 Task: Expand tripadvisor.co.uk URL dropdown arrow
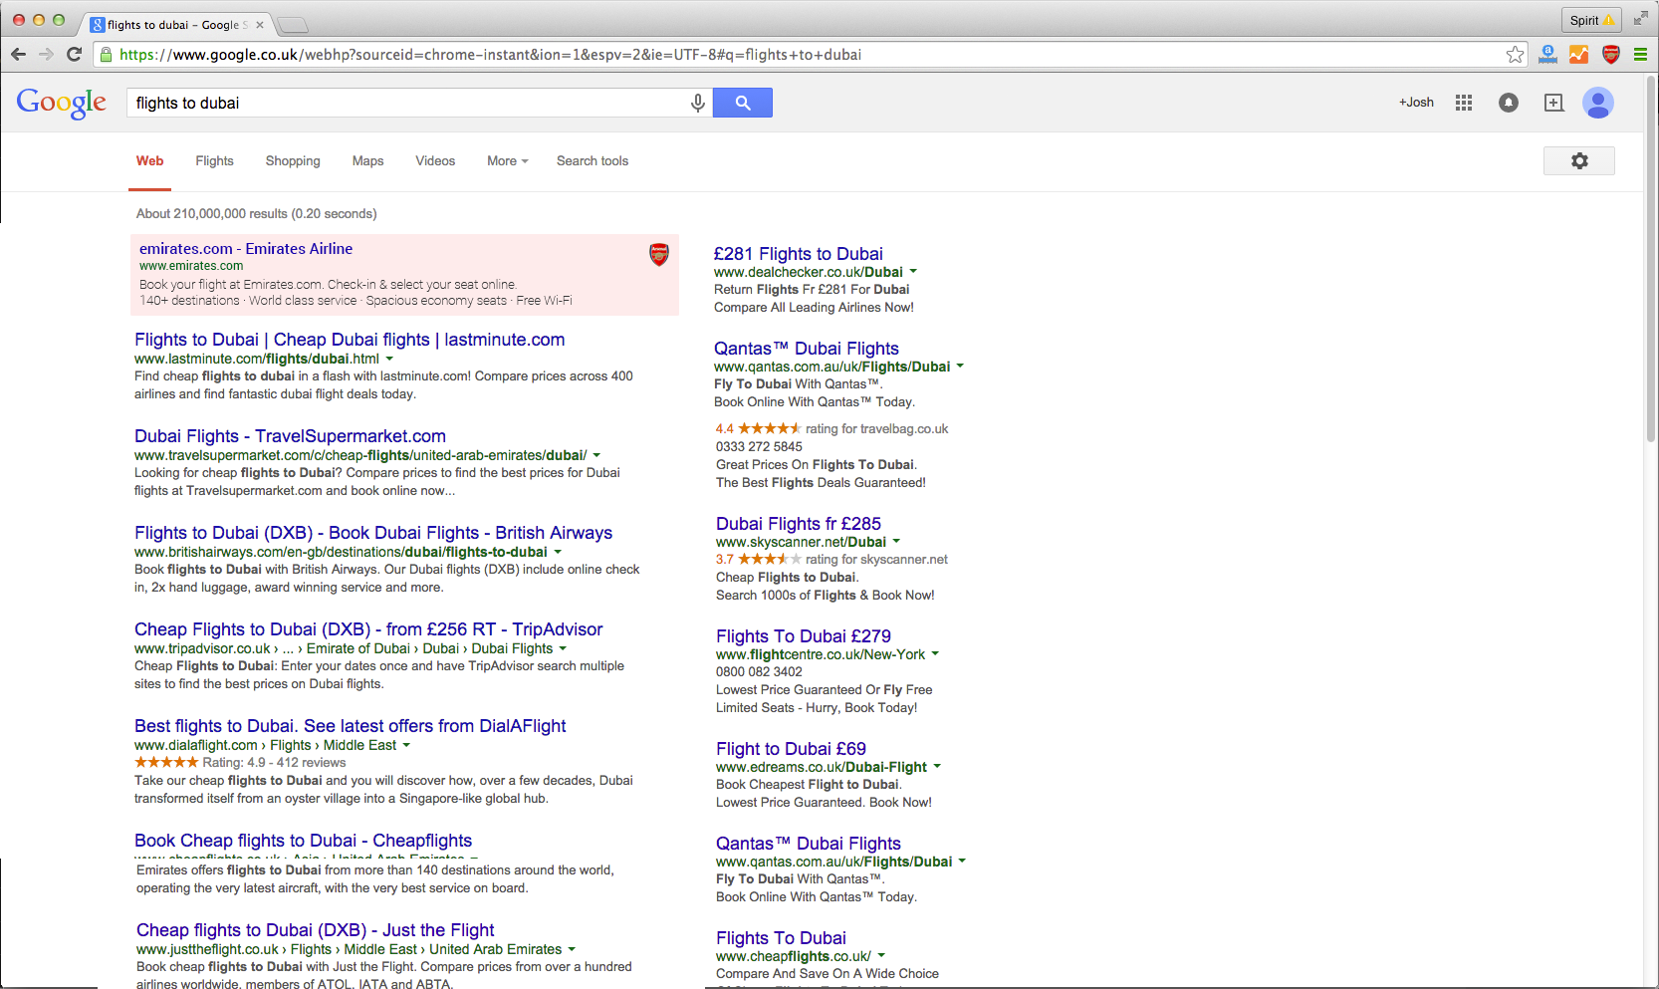(563, 648)
